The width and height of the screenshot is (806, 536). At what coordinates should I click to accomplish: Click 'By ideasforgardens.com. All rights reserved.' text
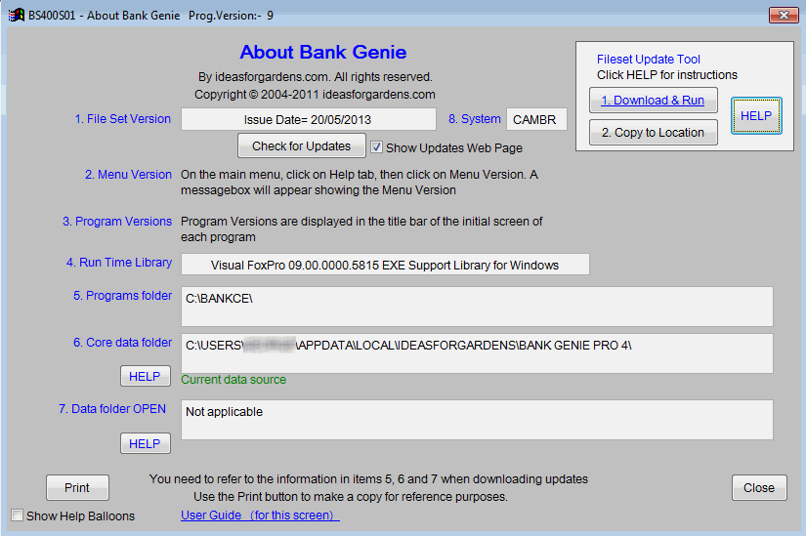316,77
